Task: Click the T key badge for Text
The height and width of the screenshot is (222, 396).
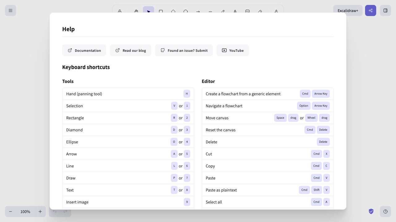Action: (174, 190)
